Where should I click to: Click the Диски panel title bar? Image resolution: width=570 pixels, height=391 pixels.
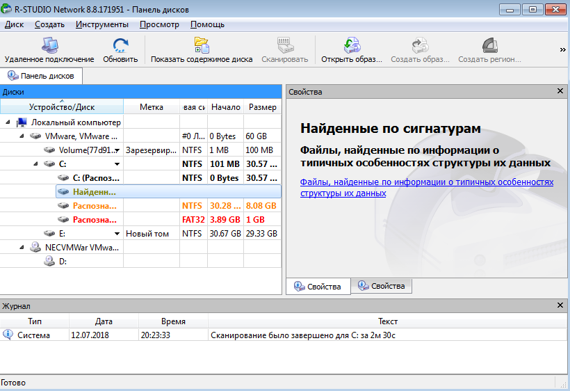140,92
